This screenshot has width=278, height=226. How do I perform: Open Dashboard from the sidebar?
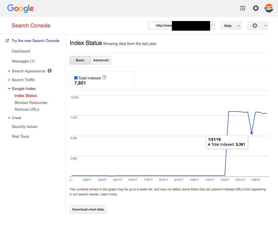(21, 51)
